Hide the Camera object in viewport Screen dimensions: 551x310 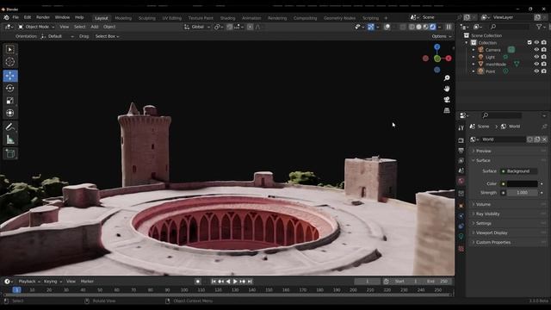536,50
